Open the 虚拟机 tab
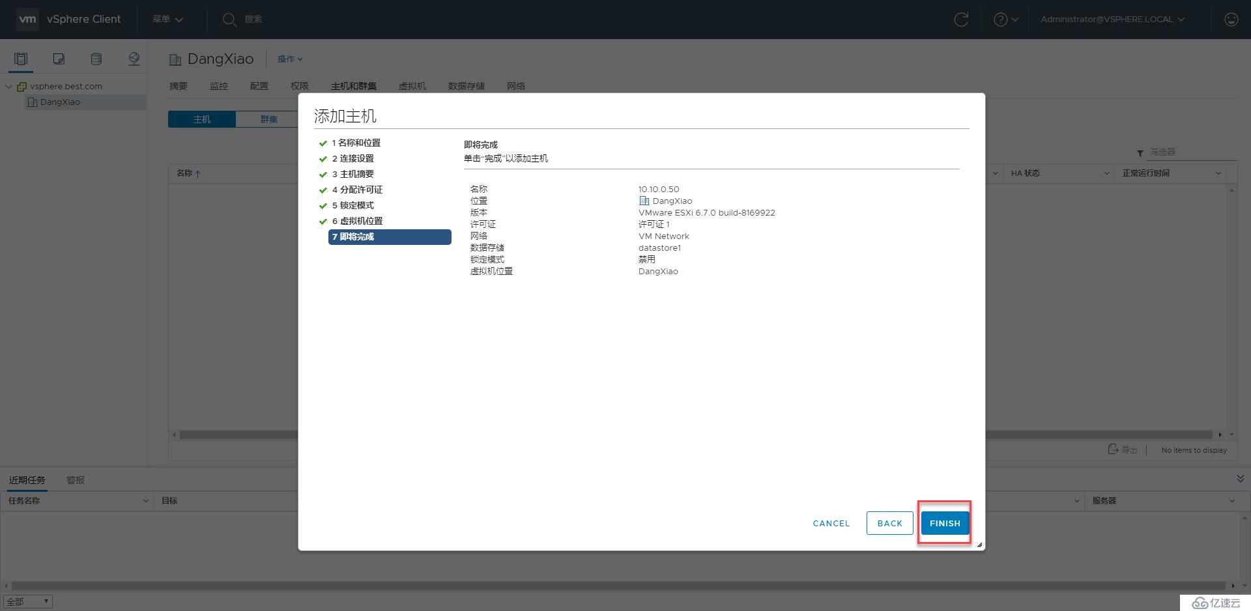Viewport: 1251px width, 611px height. tap(412, 86)
